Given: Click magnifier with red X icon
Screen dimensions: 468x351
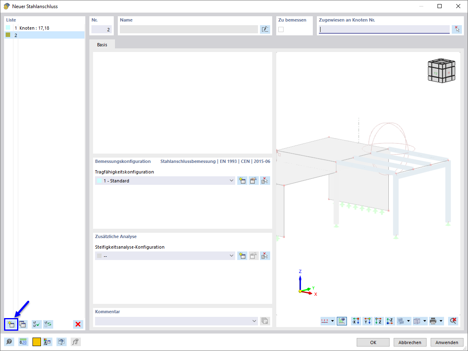Looking at the screenshot, I should (x=453, y=321).
